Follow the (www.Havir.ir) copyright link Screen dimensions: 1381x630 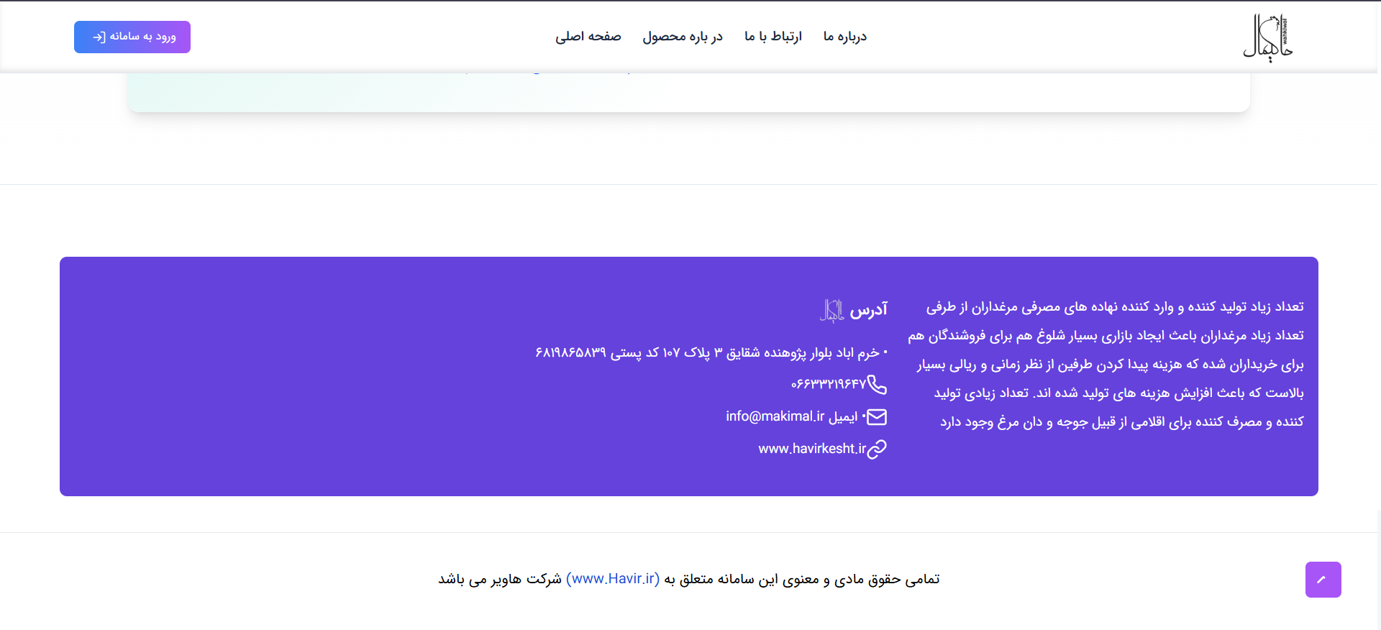[613, 579]
